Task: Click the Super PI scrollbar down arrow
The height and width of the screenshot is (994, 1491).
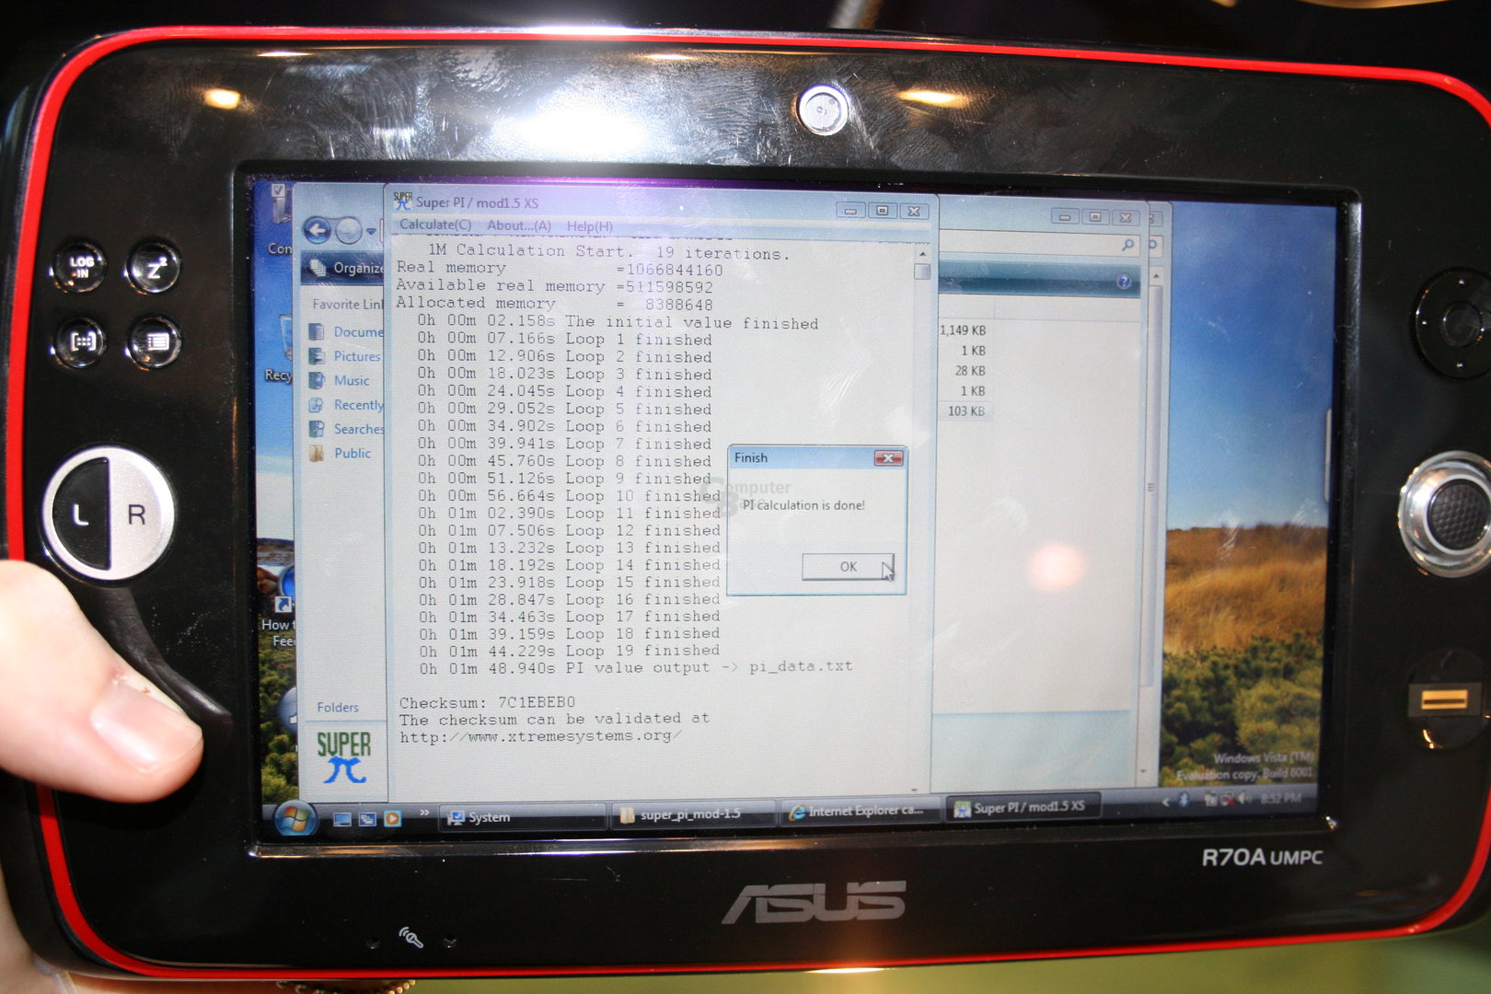Action: [x=915, y=789]
